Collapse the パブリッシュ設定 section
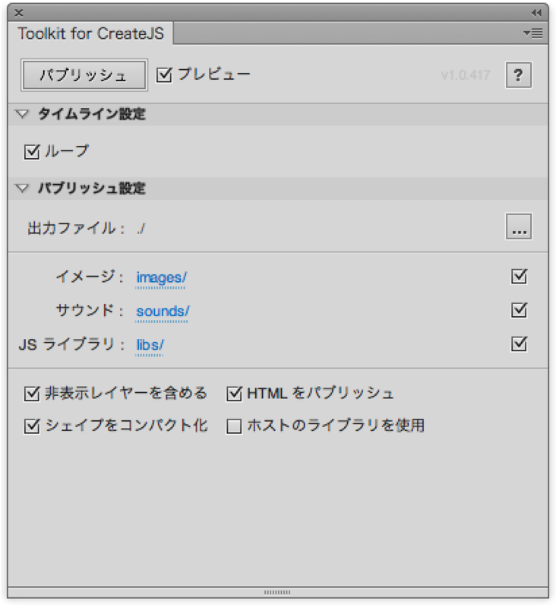Screen dimensions: 556x608 (22, 188)
